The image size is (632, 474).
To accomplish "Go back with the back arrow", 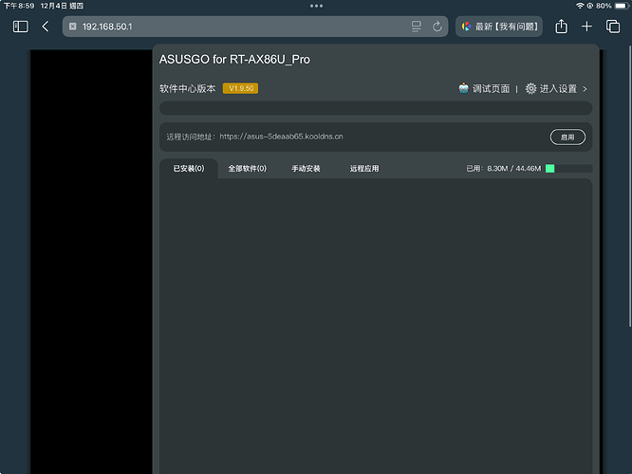I will [x=46, y=27].
